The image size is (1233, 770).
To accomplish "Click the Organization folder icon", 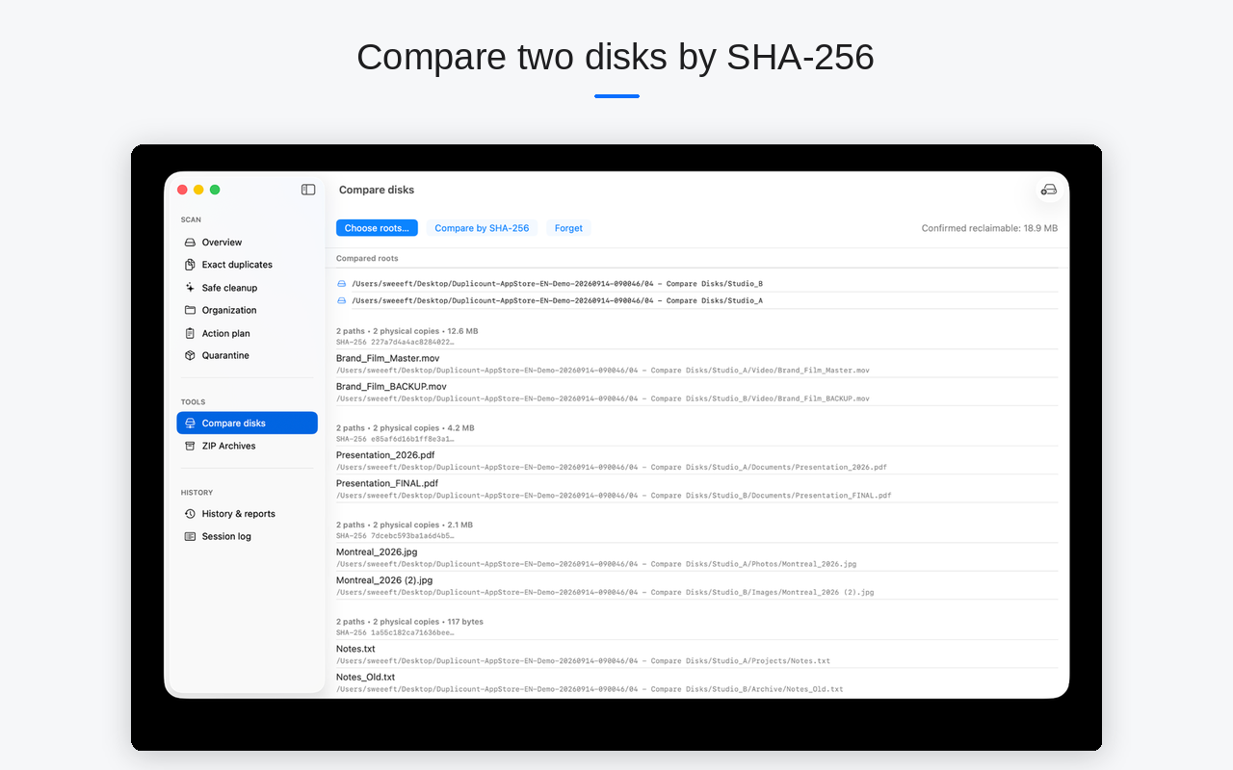I will point(190,310).
